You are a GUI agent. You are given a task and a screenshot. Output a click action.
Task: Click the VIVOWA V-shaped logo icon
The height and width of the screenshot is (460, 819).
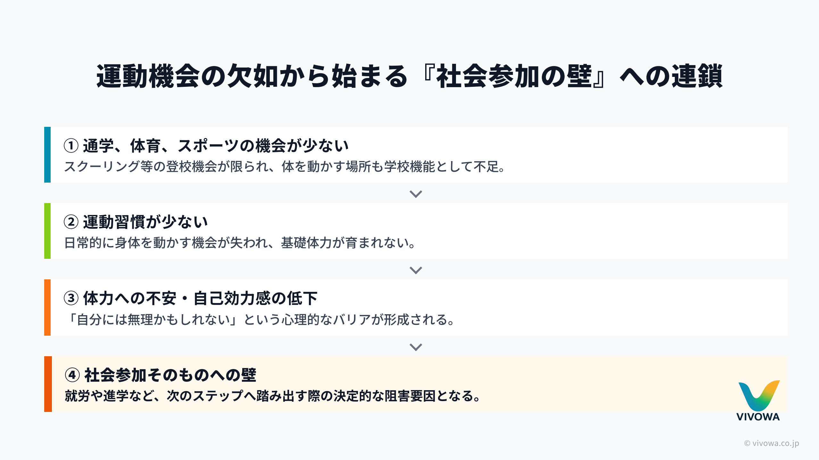pos(758,395)
